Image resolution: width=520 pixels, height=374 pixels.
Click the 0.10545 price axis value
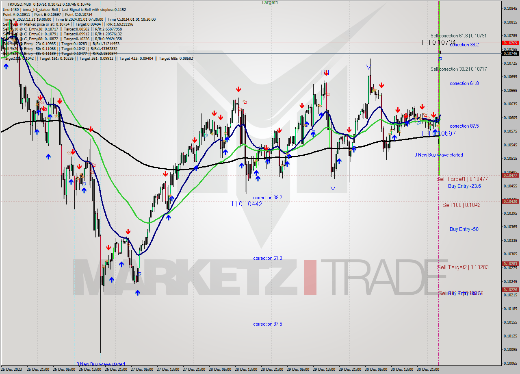point(510,145)
